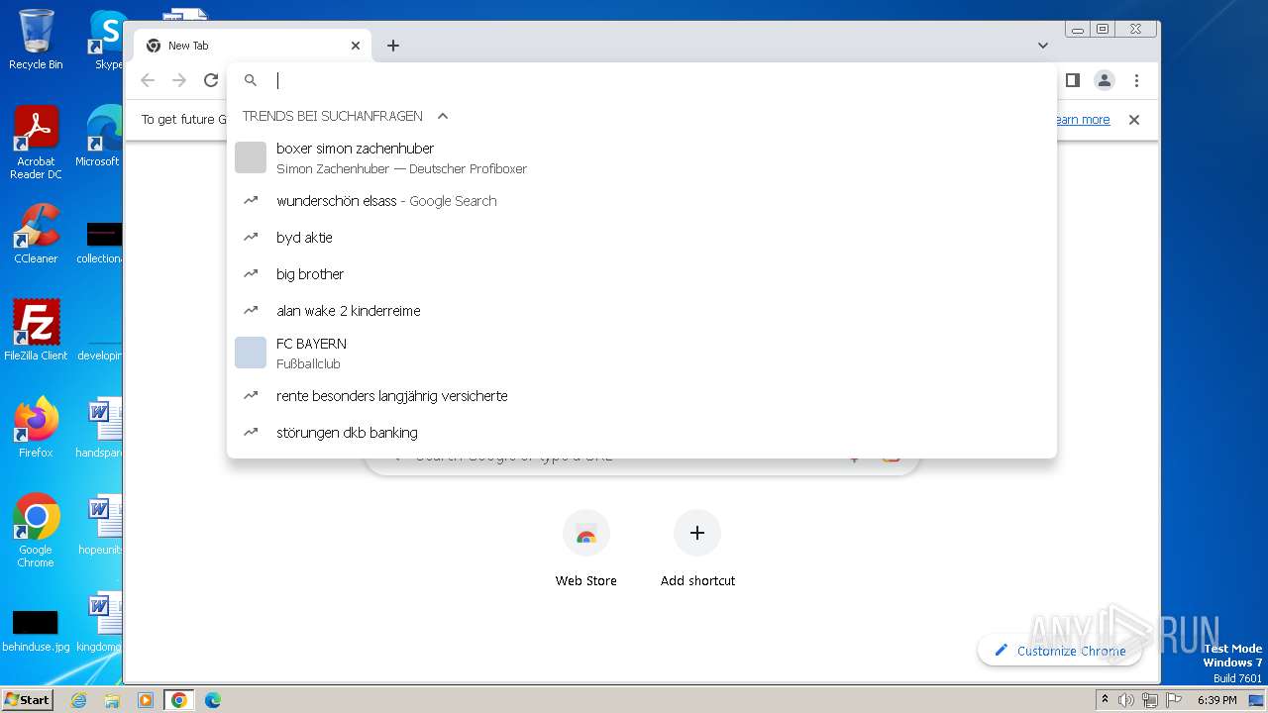Select the boxer simon zachenhuber suggestion

642,157
